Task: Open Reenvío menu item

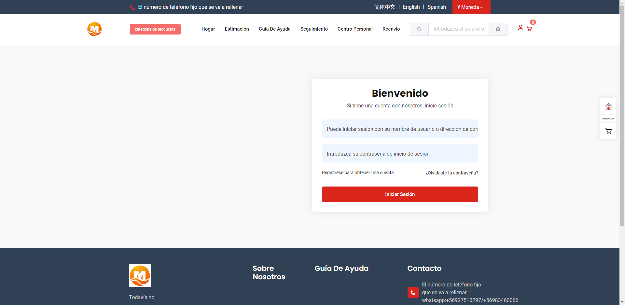Action: (391, 29)
